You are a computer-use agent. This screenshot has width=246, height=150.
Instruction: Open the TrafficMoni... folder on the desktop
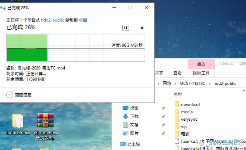18,124
